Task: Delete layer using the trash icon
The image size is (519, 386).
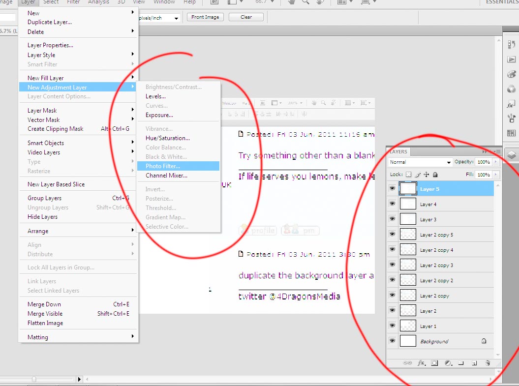Action: pos(488,363)
